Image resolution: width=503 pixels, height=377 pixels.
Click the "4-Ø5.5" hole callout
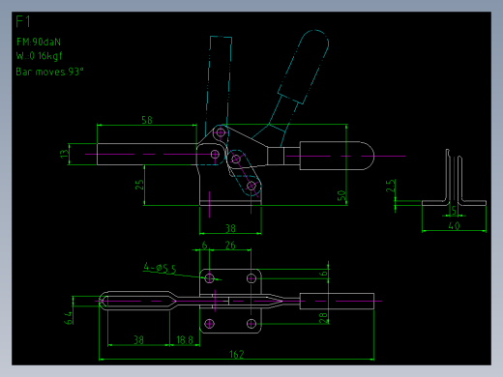(x=160, y=268)
